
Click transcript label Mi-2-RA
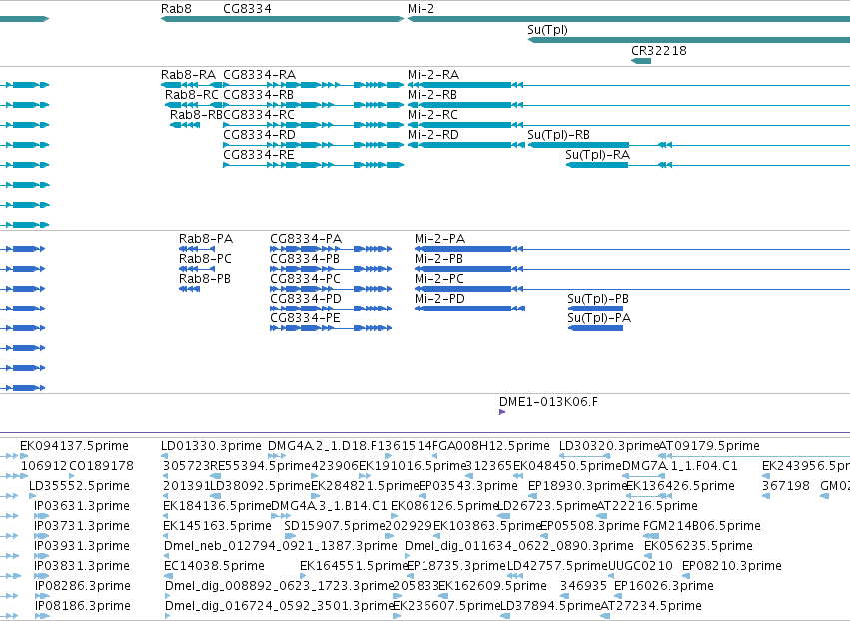[433, 74]
